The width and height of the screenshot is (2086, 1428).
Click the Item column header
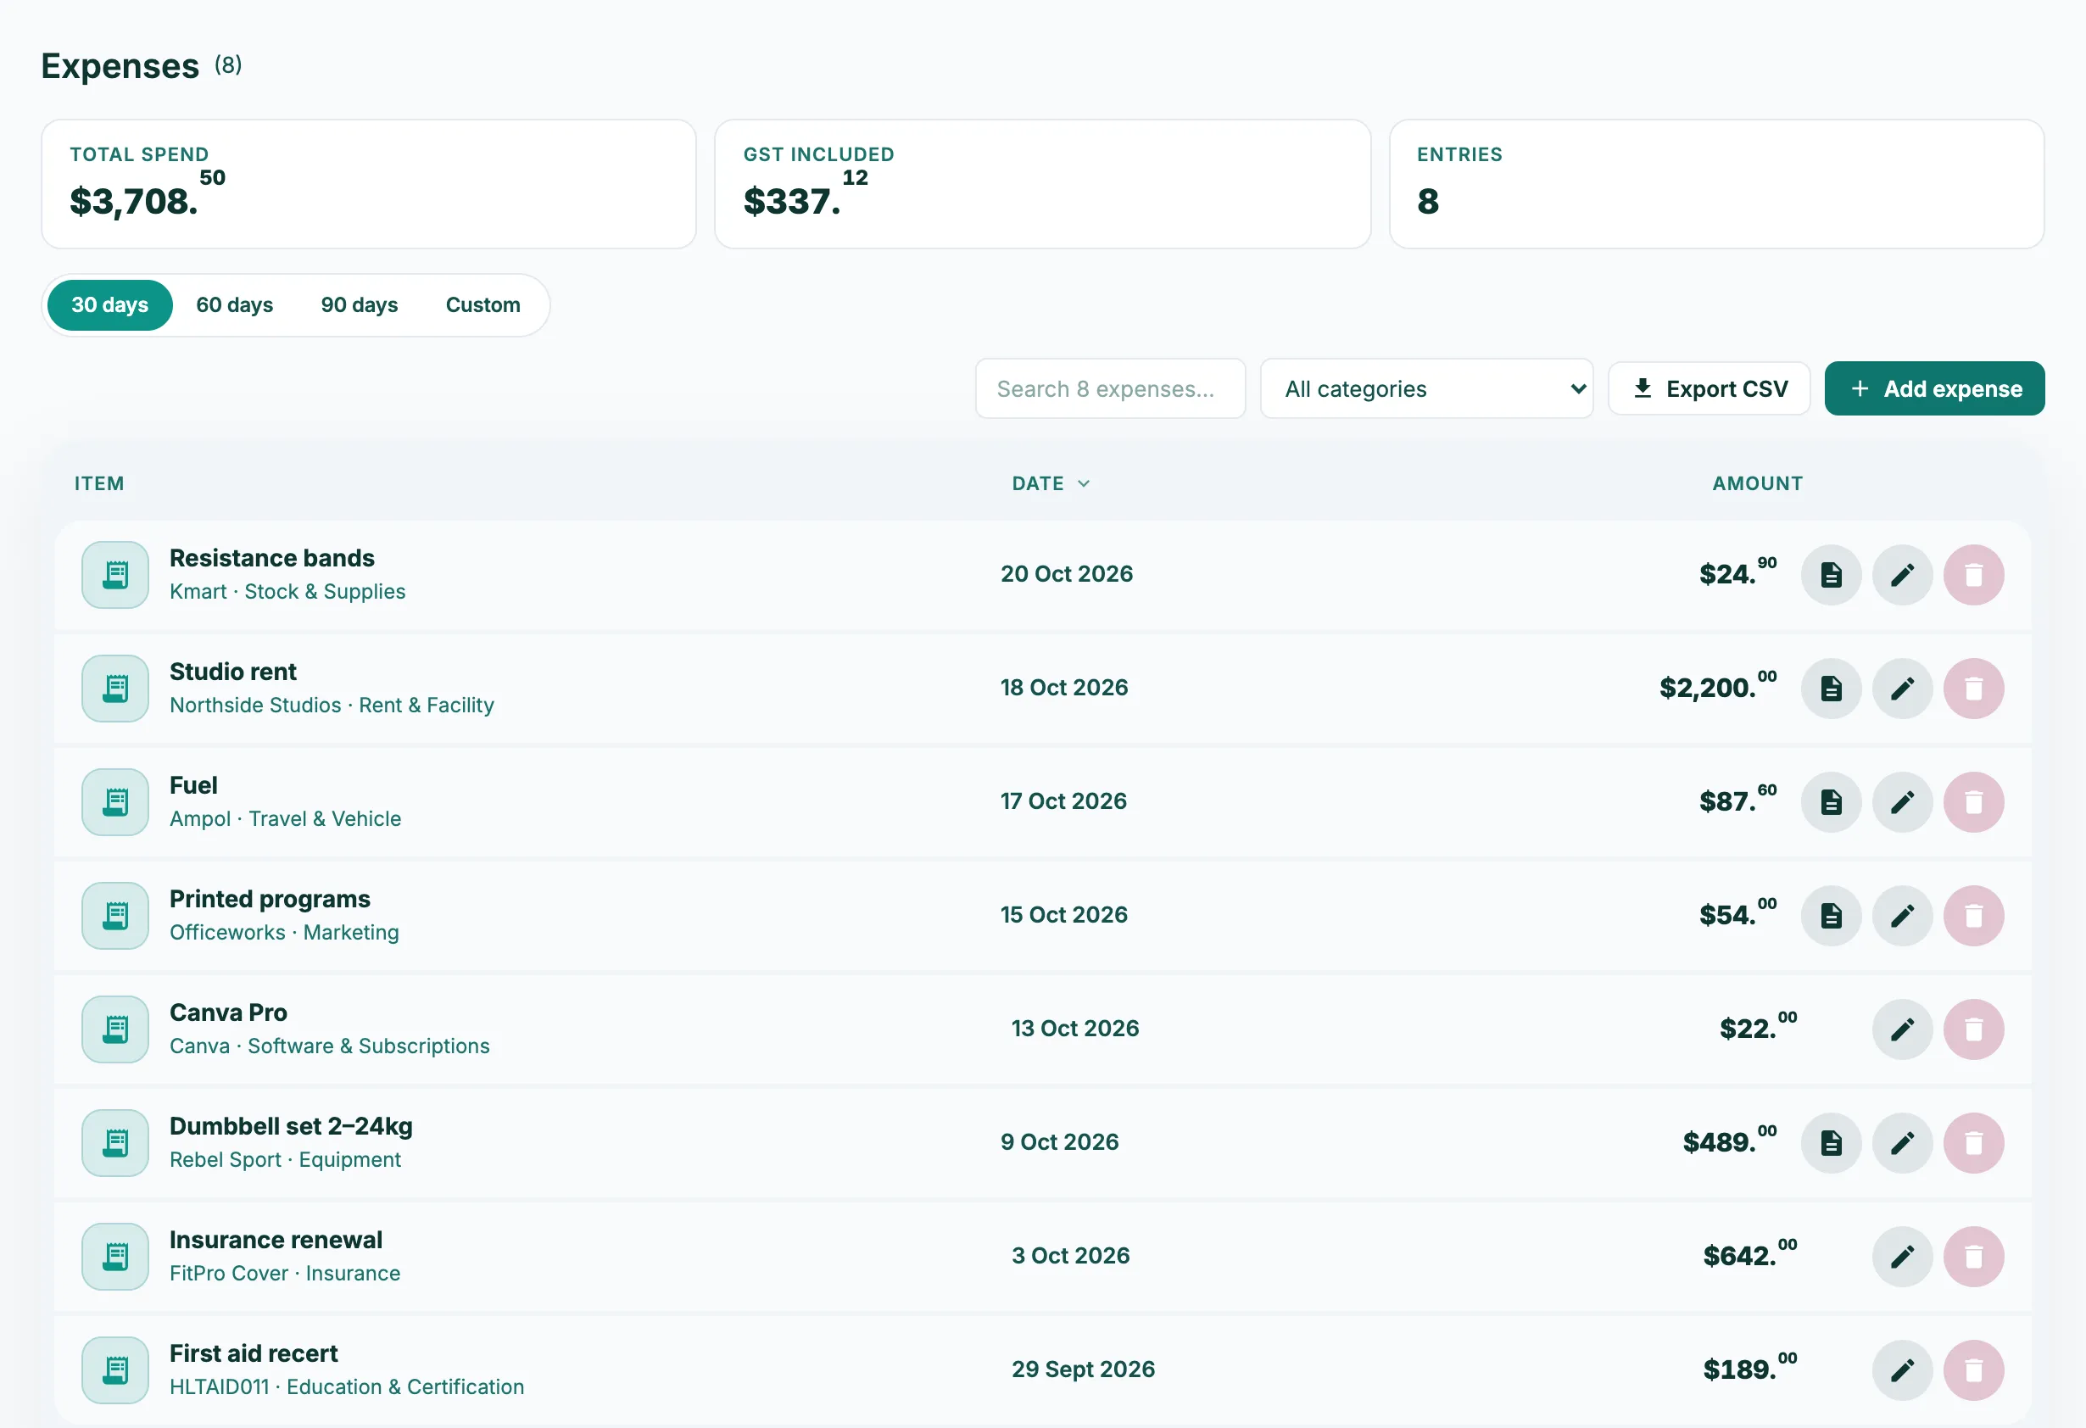(98, 484)
